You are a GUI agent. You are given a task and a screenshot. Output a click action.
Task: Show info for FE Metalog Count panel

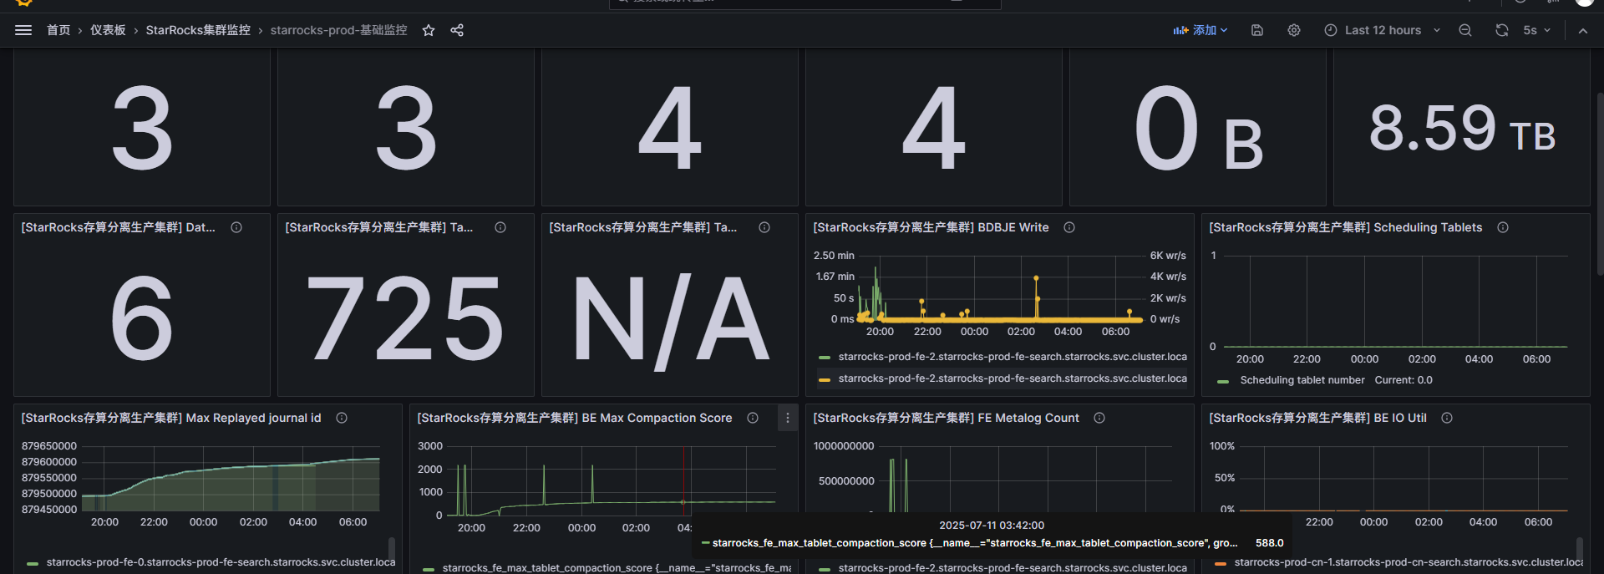[x=1099, y=418]
